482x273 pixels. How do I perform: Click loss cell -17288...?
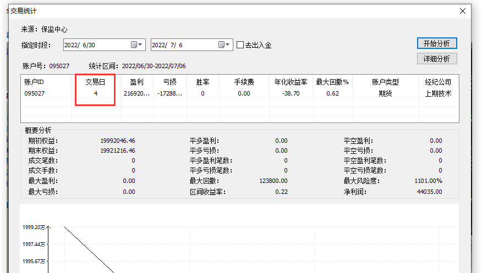[x=169, y=93]
